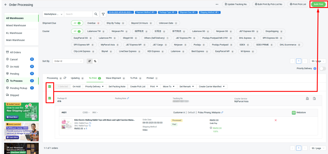Click Learn More on Fulfillment Center banner

12,137
